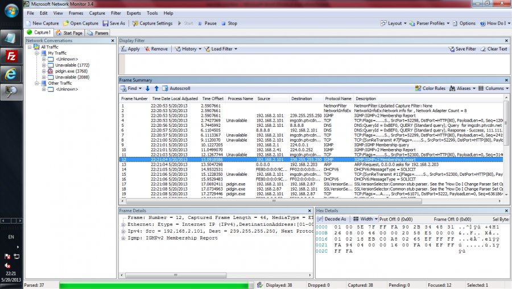Start a New Capture
This screenshot has width=512, height=289.
(x=42, y=23)
